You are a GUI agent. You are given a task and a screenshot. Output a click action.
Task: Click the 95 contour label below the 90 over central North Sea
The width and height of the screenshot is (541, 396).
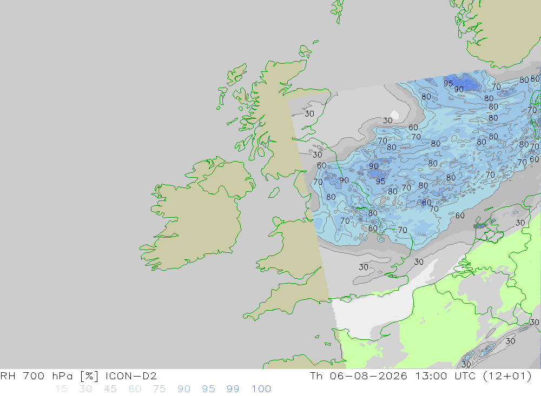(380, 182)
